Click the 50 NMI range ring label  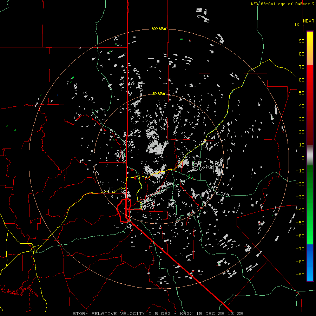point(159,94)
